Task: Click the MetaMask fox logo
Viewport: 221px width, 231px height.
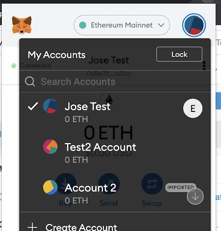Action: click(x=22, y=25)
